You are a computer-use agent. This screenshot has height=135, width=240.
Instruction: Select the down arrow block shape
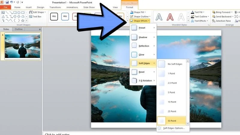19,16
